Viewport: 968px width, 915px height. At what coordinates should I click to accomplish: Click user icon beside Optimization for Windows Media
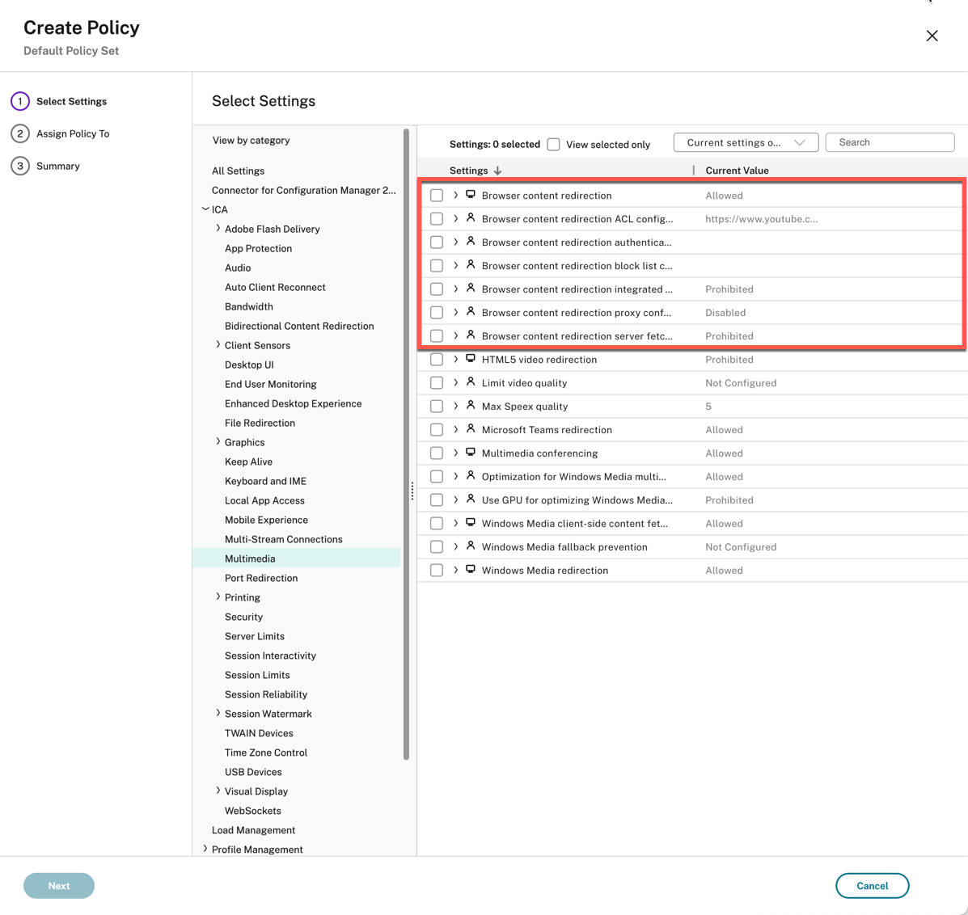471,476
